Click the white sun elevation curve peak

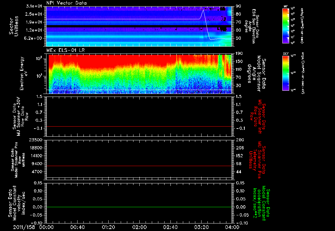[x=203, y=10]
